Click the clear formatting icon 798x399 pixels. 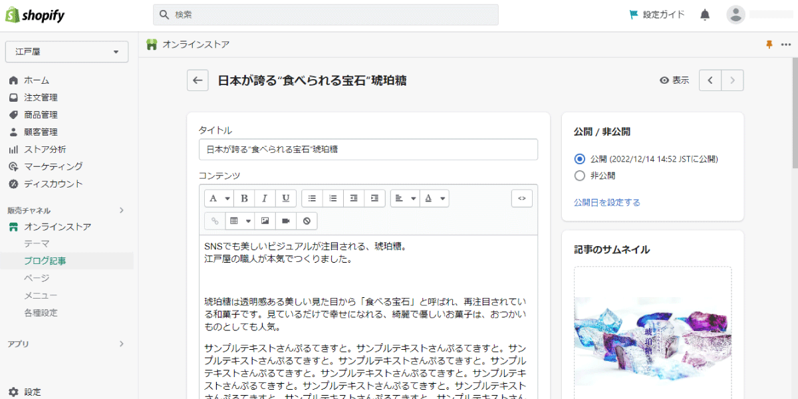point(307,220)
